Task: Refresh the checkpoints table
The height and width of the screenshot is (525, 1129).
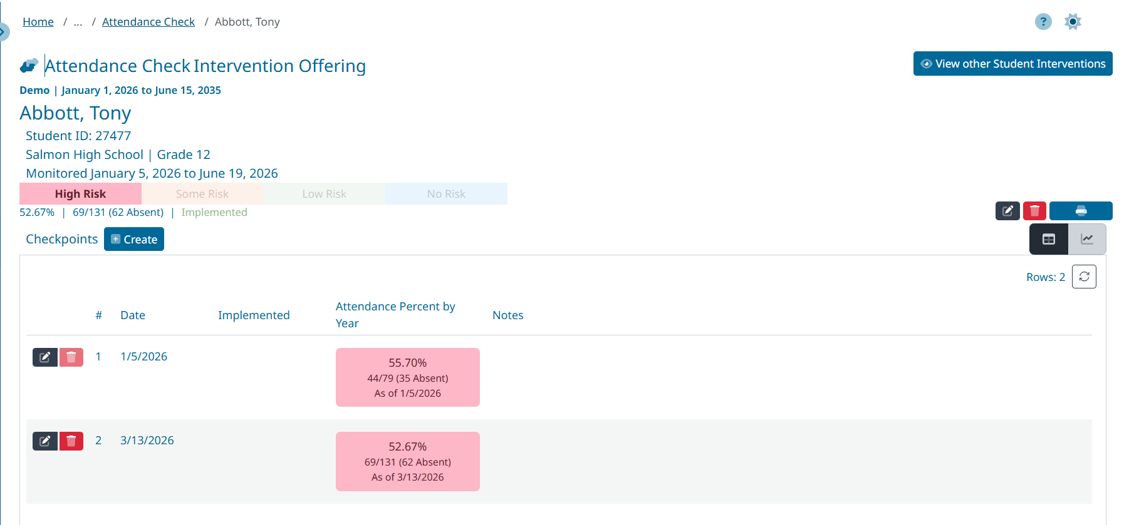Action: click(1084, 277)
